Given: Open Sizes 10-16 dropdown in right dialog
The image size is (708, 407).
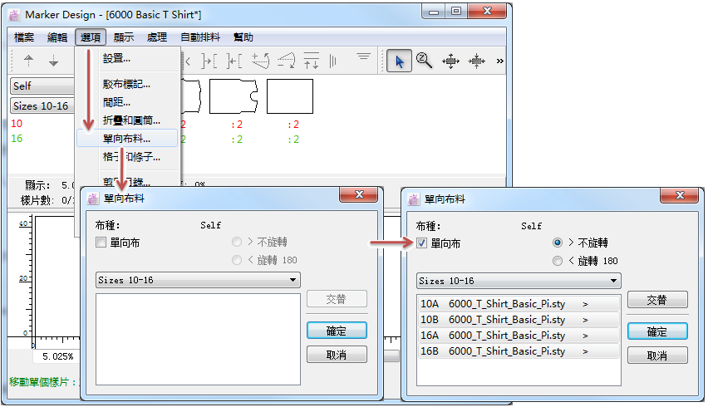Looking at the screenshot, I should [519, 281].
